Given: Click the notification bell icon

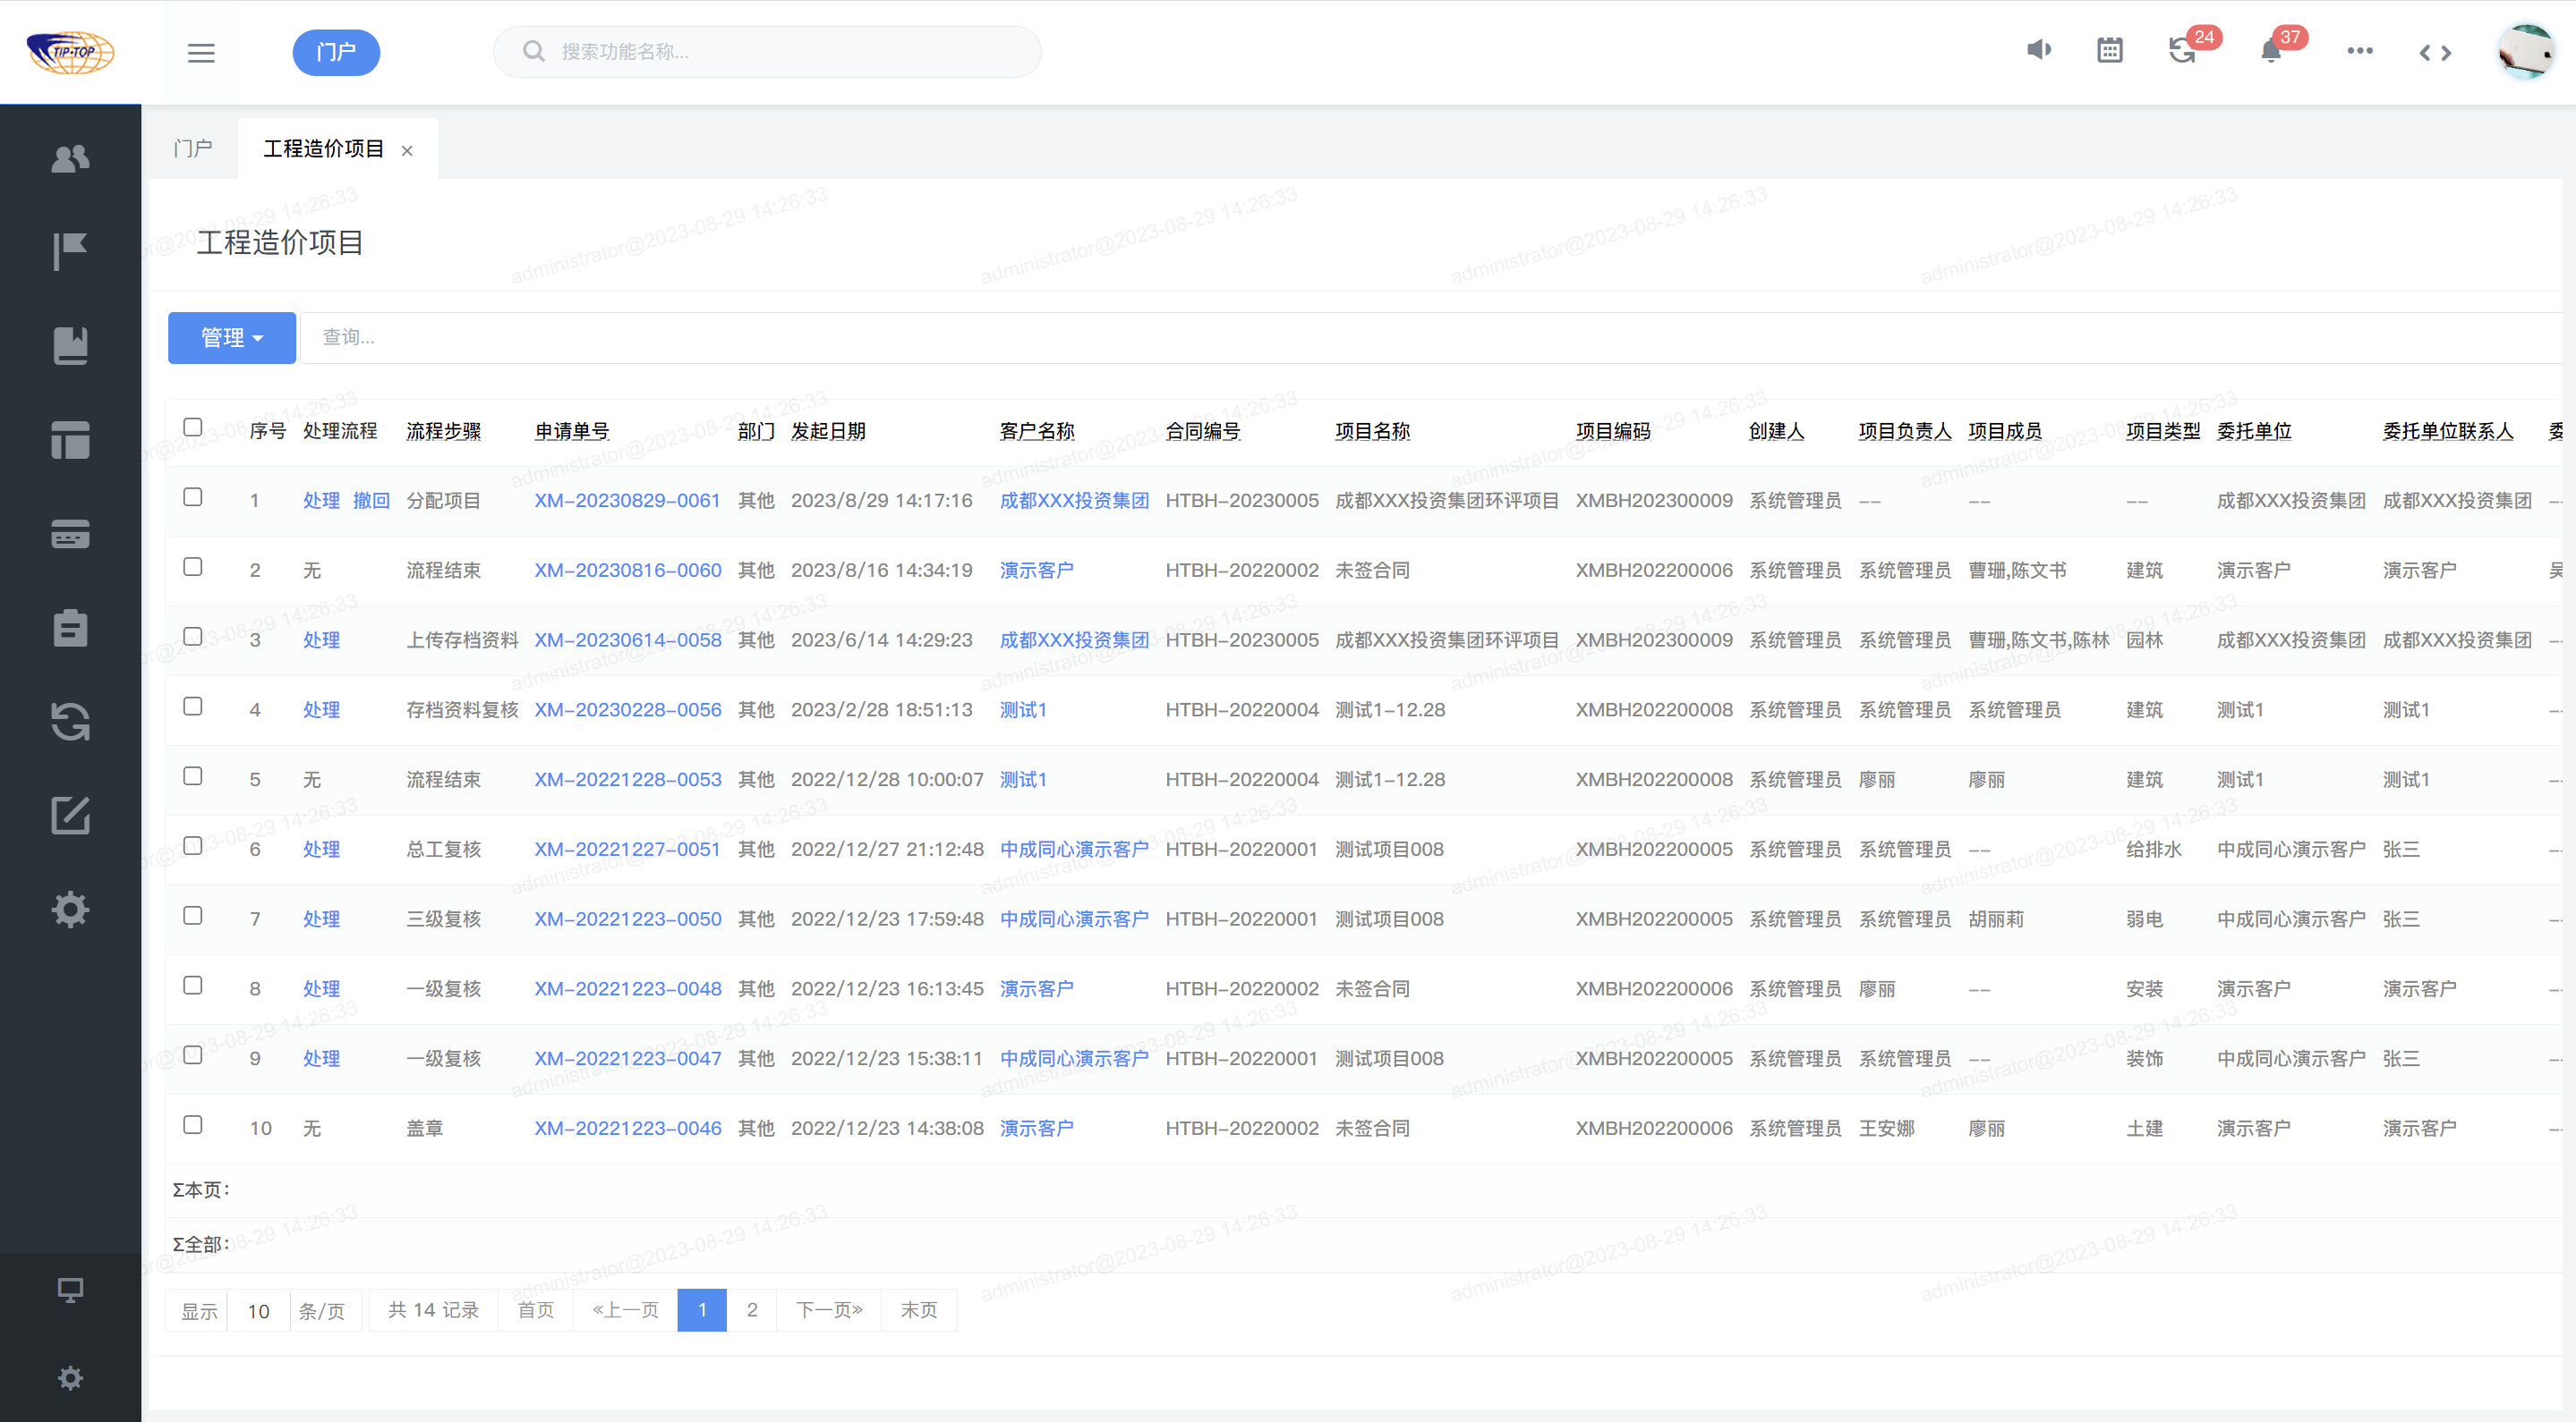Looking at the screenshot, I should [2270, 52].
